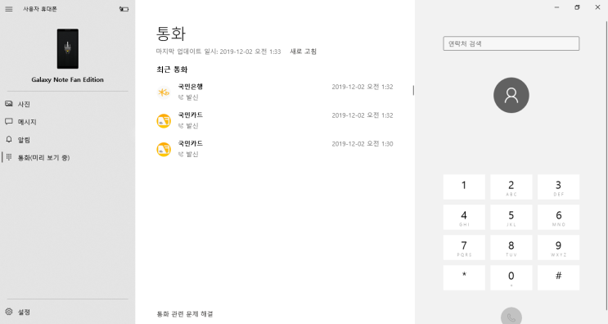Image resolution: width=608 pixels, height=324 pixels.
Task: Dial digit 4 GHI on the keypad
Action: (x=464, y=217)
